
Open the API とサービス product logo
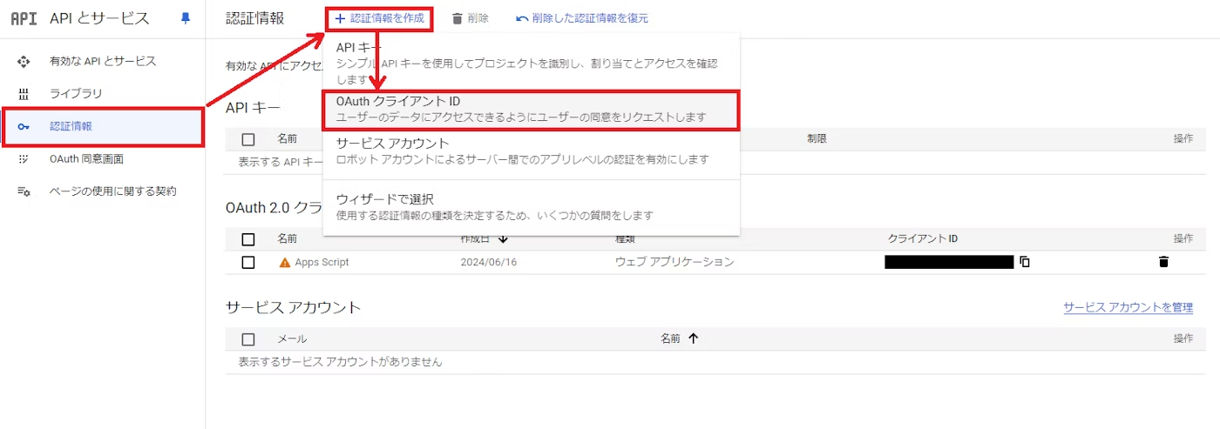click(24, 18)
